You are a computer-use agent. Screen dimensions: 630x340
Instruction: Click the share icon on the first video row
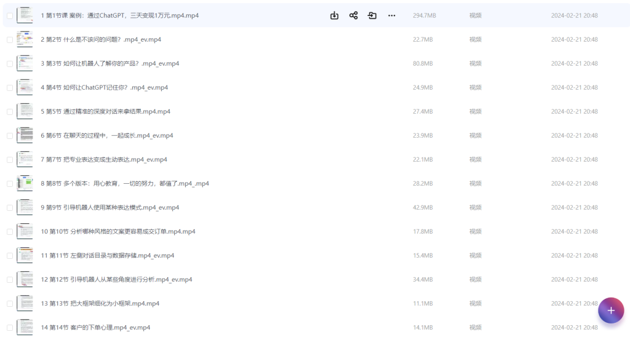353,15
